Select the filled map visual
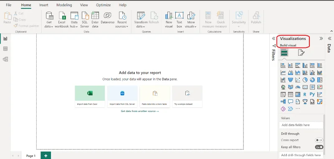 click(x=290, y=87)
